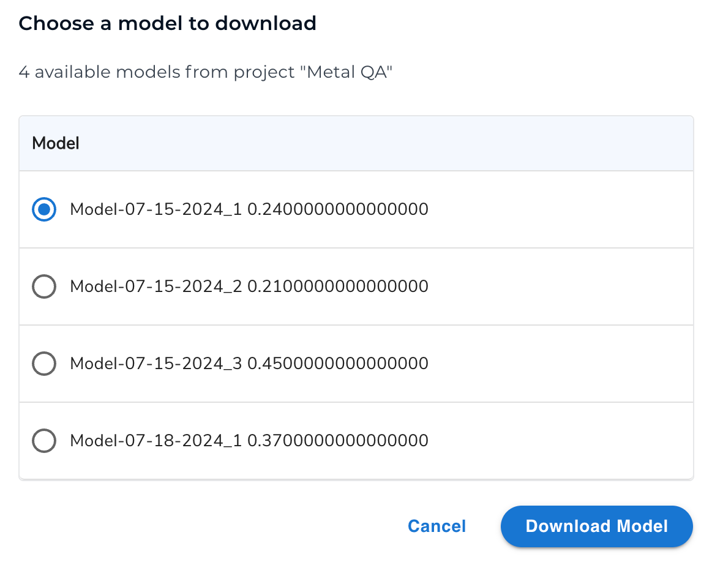Click the Download Model button
Viewport: 712px width, 565px height.
(x=596, y=526)
